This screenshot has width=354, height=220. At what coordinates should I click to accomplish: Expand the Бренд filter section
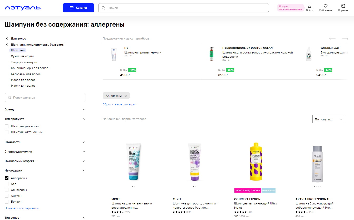(x=45, y=109)
